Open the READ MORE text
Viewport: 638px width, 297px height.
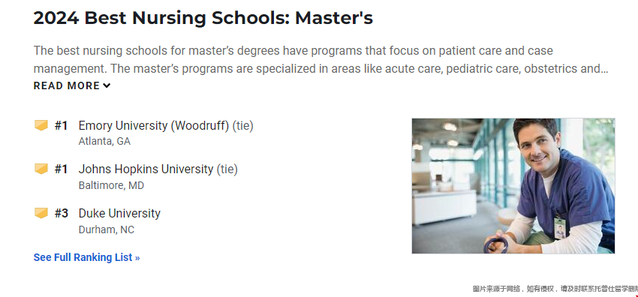67,85
